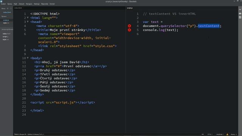Open the Navigace menu

(x=29, y=4)
